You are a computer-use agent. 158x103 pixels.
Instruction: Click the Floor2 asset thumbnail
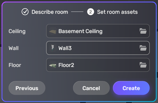[53, 65]
